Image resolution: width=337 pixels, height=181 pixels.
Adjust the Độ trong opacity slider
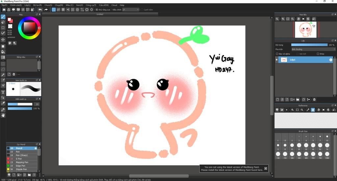pos(309,45)
